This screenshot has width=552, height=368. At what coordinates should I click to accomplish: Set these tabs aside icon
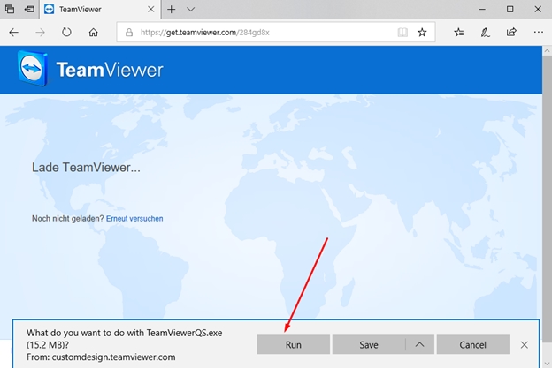point(29,9)
